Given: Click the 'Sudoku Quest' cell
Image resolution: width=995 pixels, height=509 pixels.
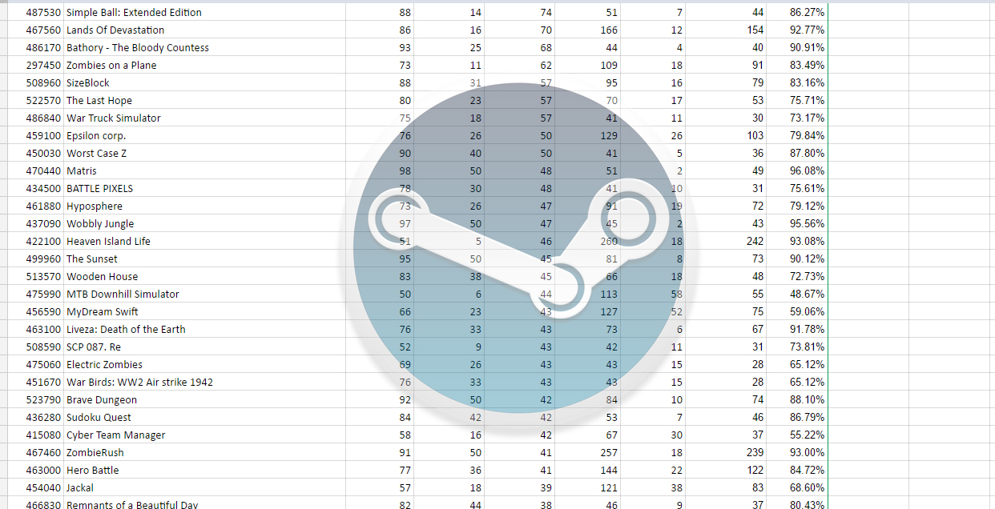Looking at the screenshot, I should tap(205, 418).
